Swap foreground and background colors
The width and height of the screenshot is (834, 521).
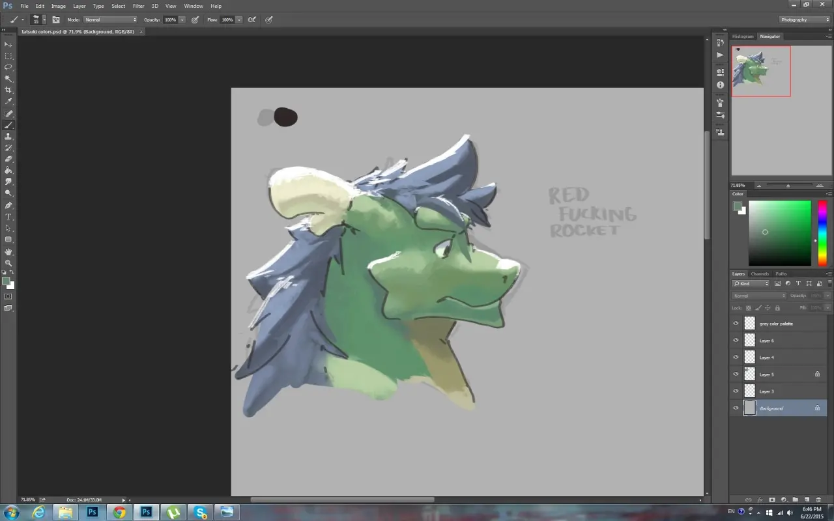tap(12, 273)
